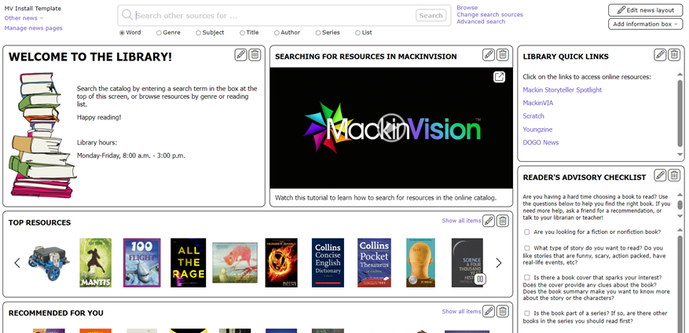Open the MackinVIA quick link
Viewport: 689px width, 333px height.
(x=538, y=103)
